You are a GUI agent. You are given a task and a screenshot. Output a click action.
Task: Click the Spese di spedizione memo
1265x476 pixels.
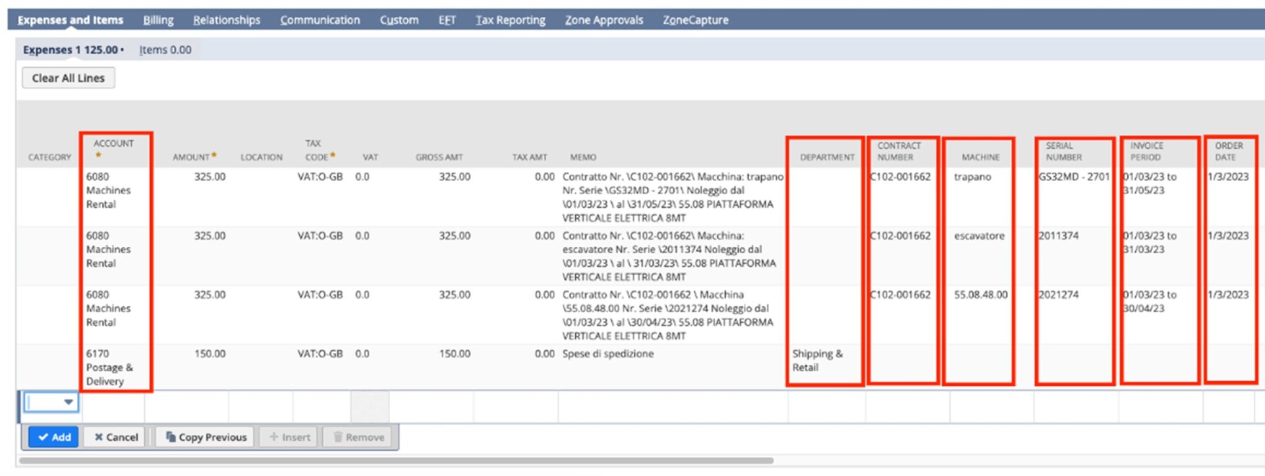pyautogui.click(x=607, y=354)
